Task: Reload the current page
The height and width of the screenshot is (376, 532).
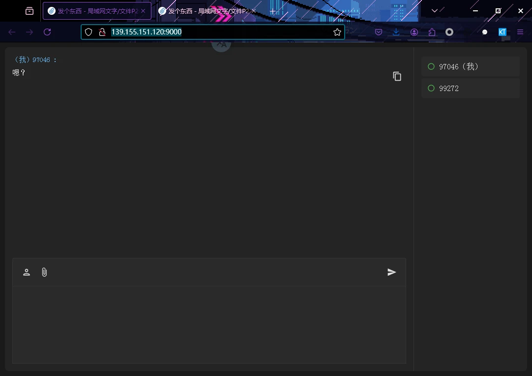Action: 47,32
